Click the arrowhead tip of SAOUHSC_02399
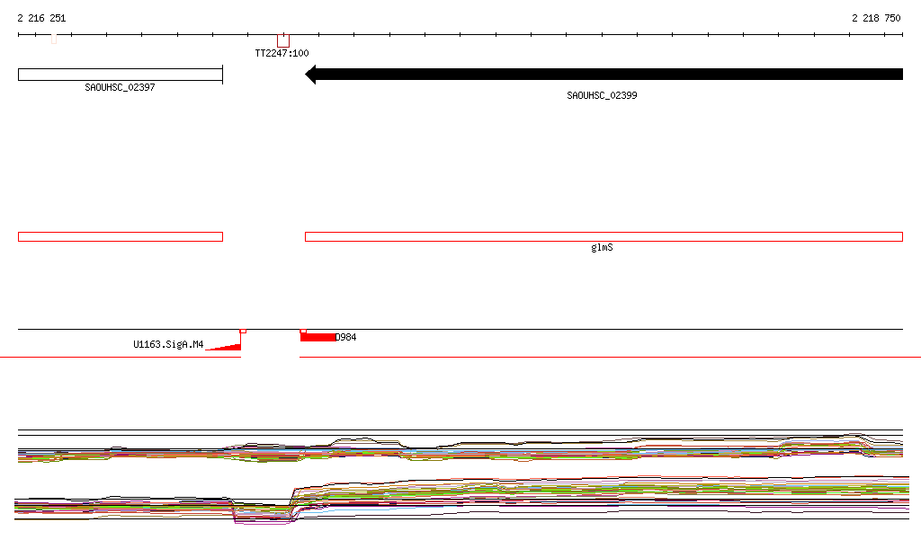The image size is (921, 549). click(308, 75)
